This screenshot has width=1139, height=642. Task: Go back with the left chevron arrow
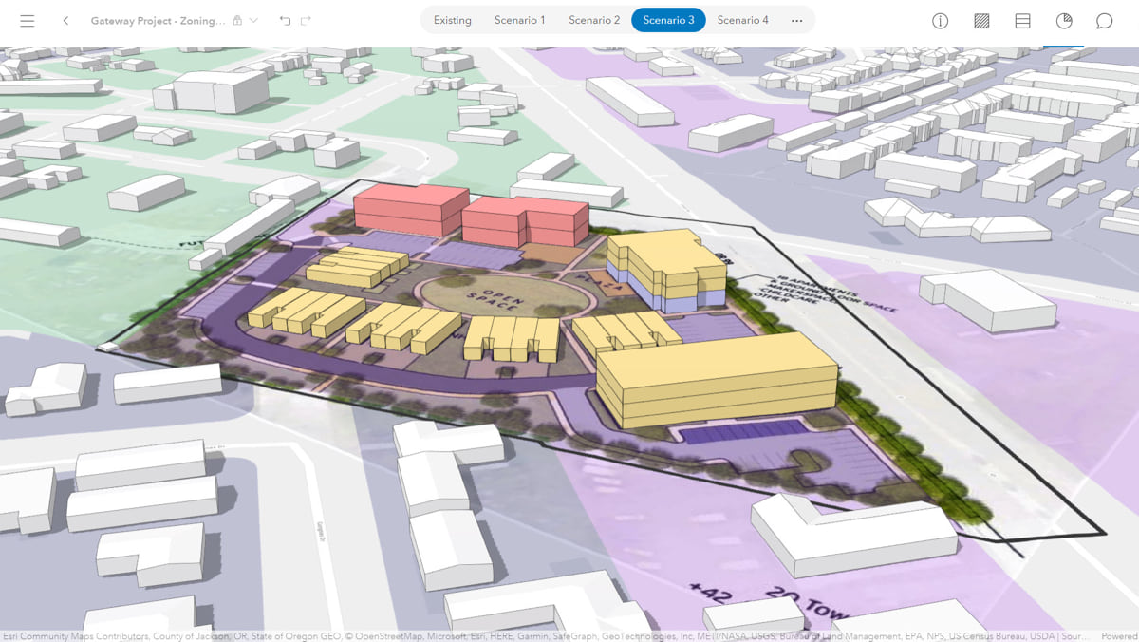coord(65,20)
